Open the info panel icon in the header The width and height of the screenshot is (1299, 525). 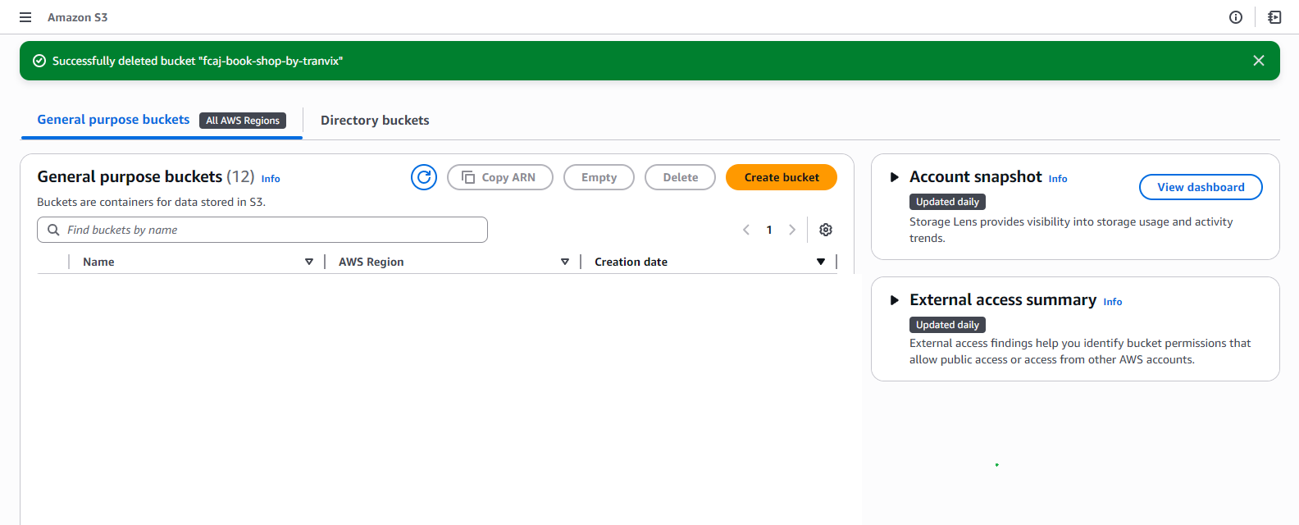1236,17
